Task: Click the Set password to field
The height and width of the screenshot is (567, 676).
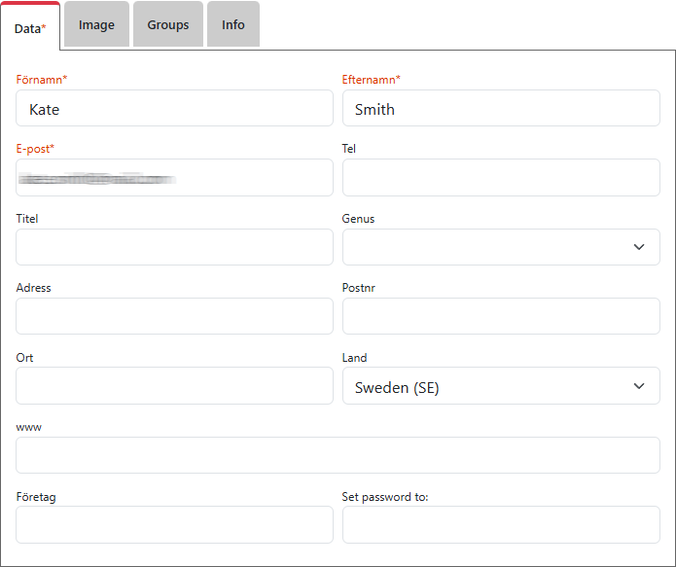Action: coord(501,525)
